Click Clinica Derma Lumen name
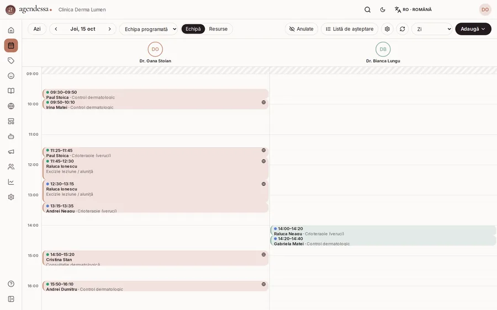 82,10
